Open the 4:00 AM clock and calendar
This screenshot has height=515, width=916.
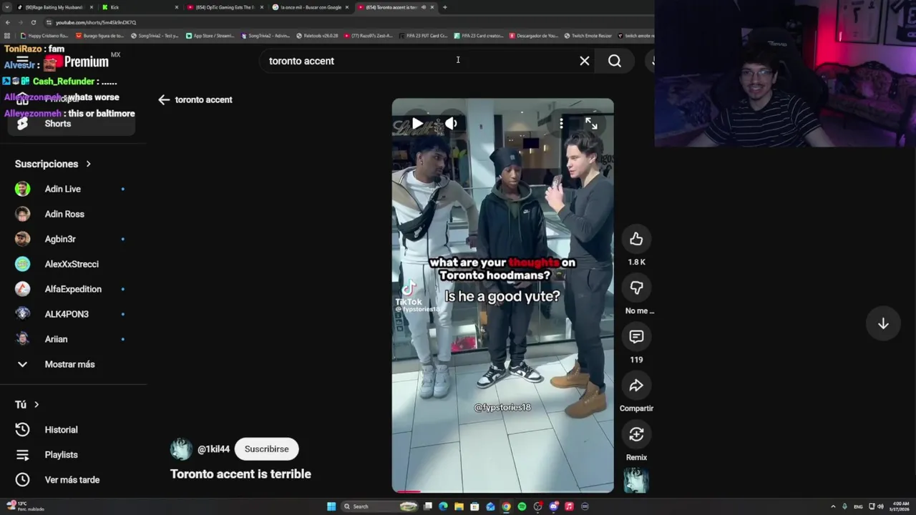900,506
